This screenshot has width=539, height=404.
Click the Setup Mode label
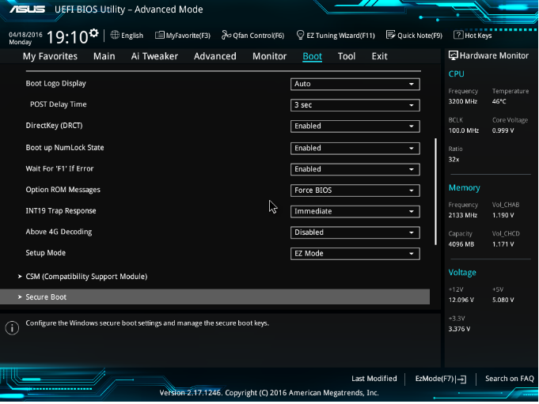point(45,253)
